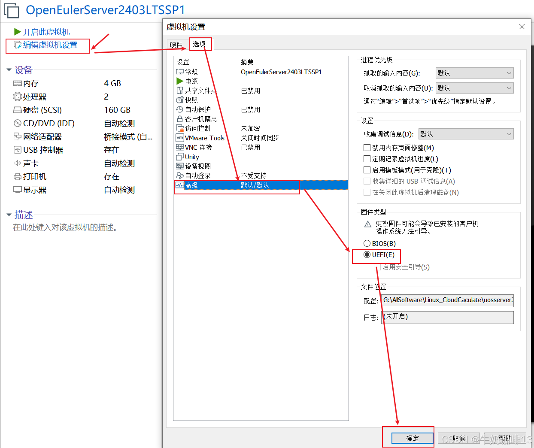Click the green play icon for 开启此虚拟机
534x448 pixels.
18,32
